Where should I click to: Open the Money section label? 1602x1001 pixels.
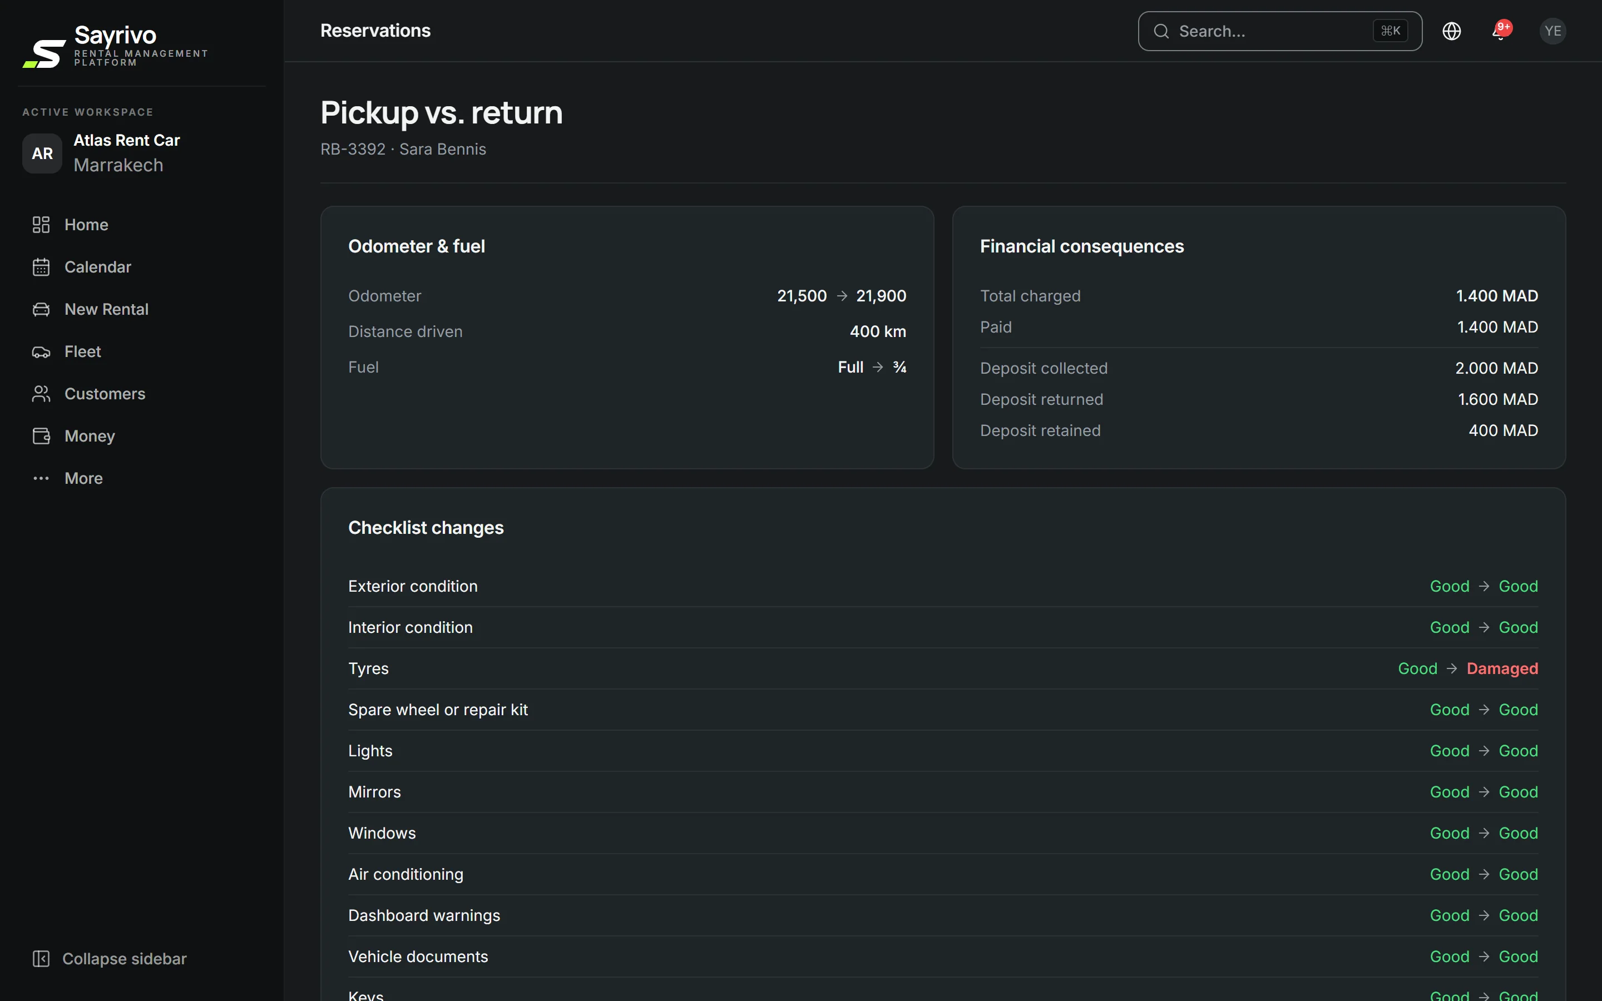click(x=90, y=437)
